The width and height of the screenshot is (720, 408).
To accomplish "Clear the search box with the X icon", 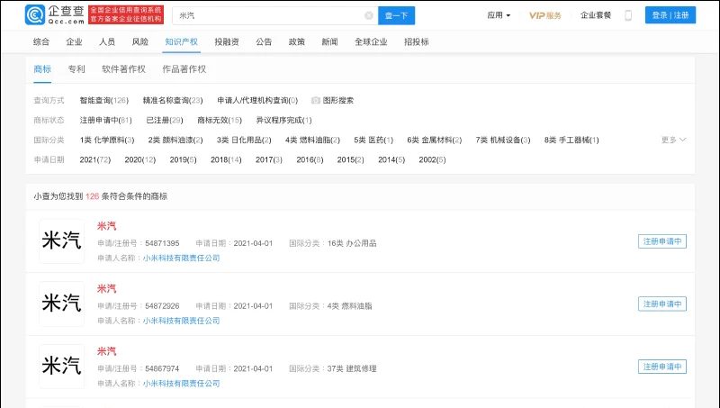I will (369, 15).
